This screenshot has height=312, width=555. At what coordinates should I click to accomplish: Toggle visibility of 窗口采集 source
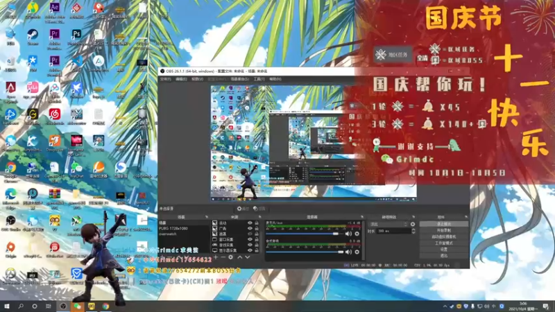[x=250, y=239]
